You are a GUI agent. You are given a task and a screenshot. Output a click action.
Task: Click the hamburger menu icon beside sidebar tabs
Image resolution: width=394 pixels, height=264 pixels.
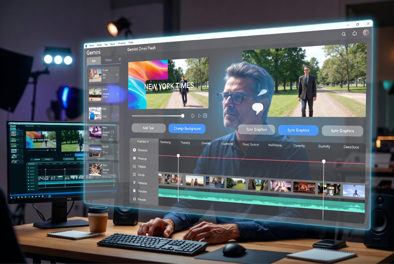120,59
